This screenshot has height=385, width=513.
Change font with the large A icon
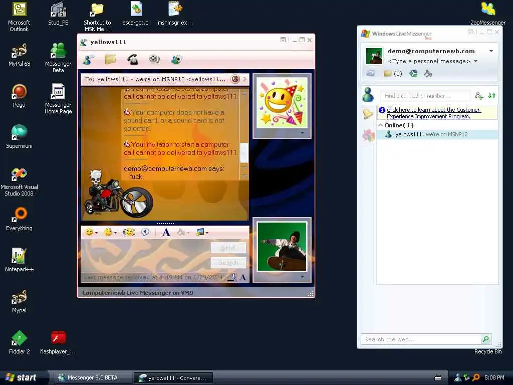pos(166,233)
